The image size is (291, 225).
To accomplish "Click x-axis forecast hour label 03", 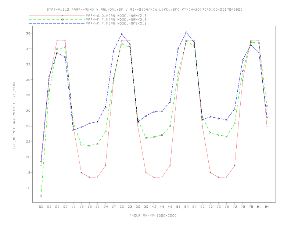I will [49, 207].
